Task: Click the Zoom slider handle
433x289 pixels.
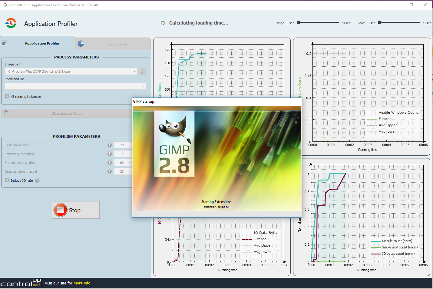Action: tap(380, 22)
